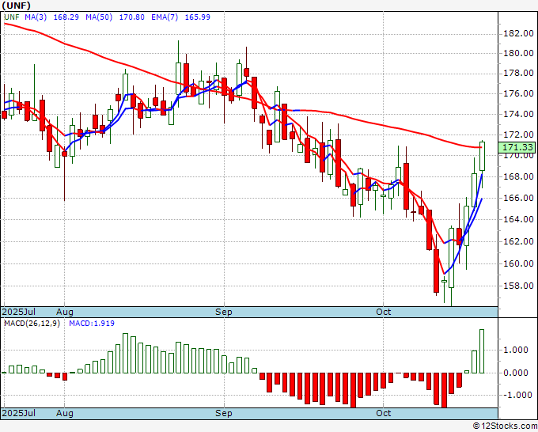Click 2025Jul on the price chart axis
538x432 pixels.
point(19,312)
